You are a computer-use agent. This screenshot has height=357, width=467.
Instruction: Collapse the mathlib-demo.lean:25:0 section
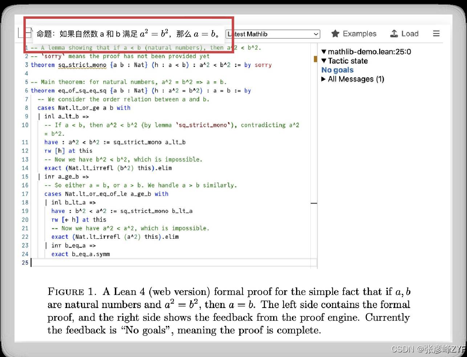[x=324, y=52]
